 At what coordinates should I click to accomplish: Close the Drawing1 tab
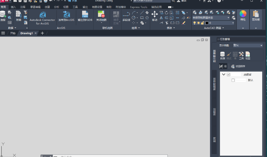pos(36,33)
